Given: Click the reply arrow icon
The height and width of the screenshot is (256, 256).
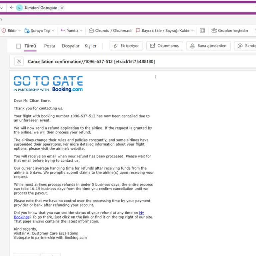Looking at the screenshot, I should (x=63, y=30).
